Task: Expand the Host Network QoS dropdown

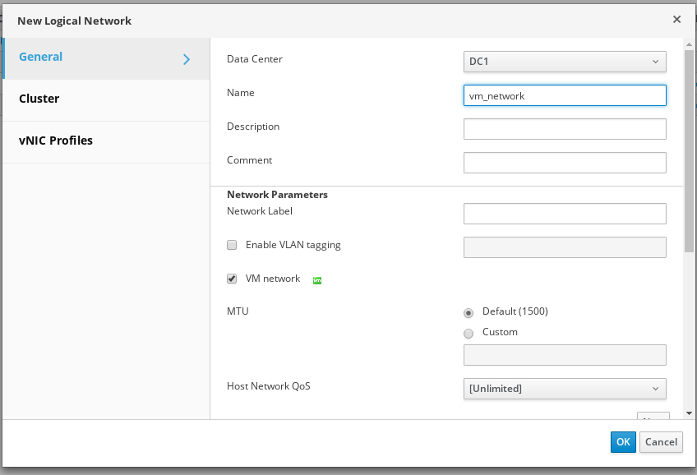Action: (564, 389)
